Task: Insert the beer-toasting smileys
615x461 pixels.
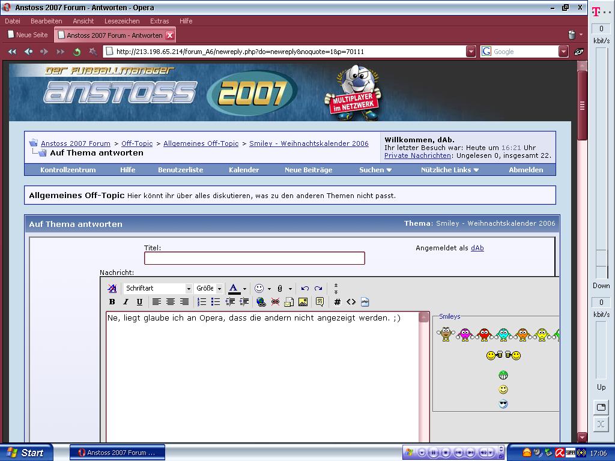Action: pyautogui.click(x=503, y=355)
